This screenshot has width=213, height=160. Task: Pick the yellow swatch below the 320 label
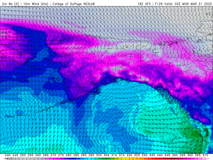[x=128, y=159]
